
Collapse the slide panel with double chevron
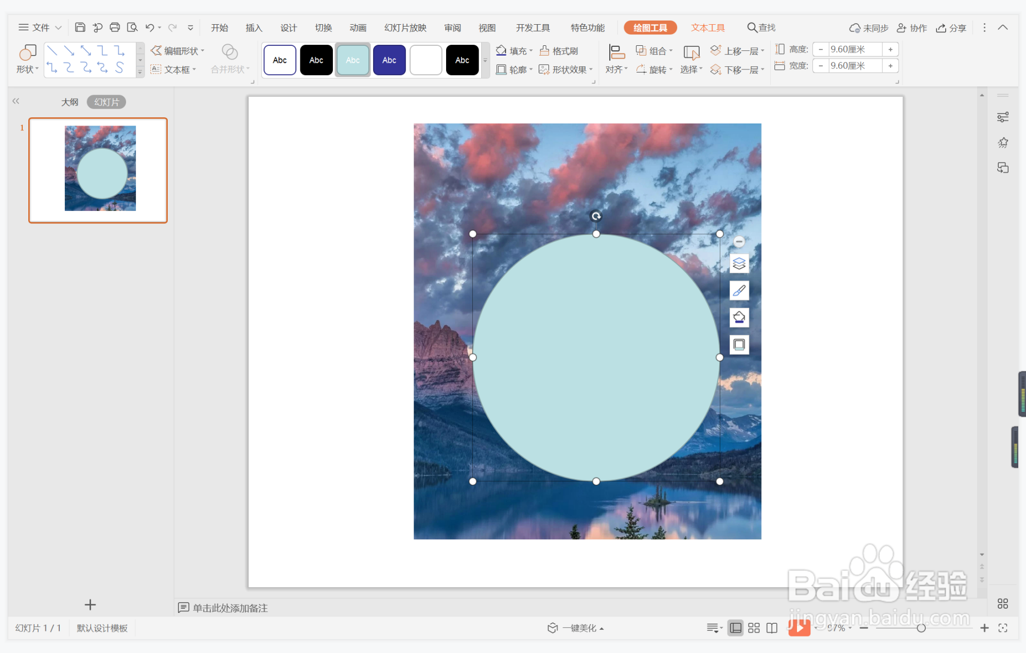pos(16,101)
